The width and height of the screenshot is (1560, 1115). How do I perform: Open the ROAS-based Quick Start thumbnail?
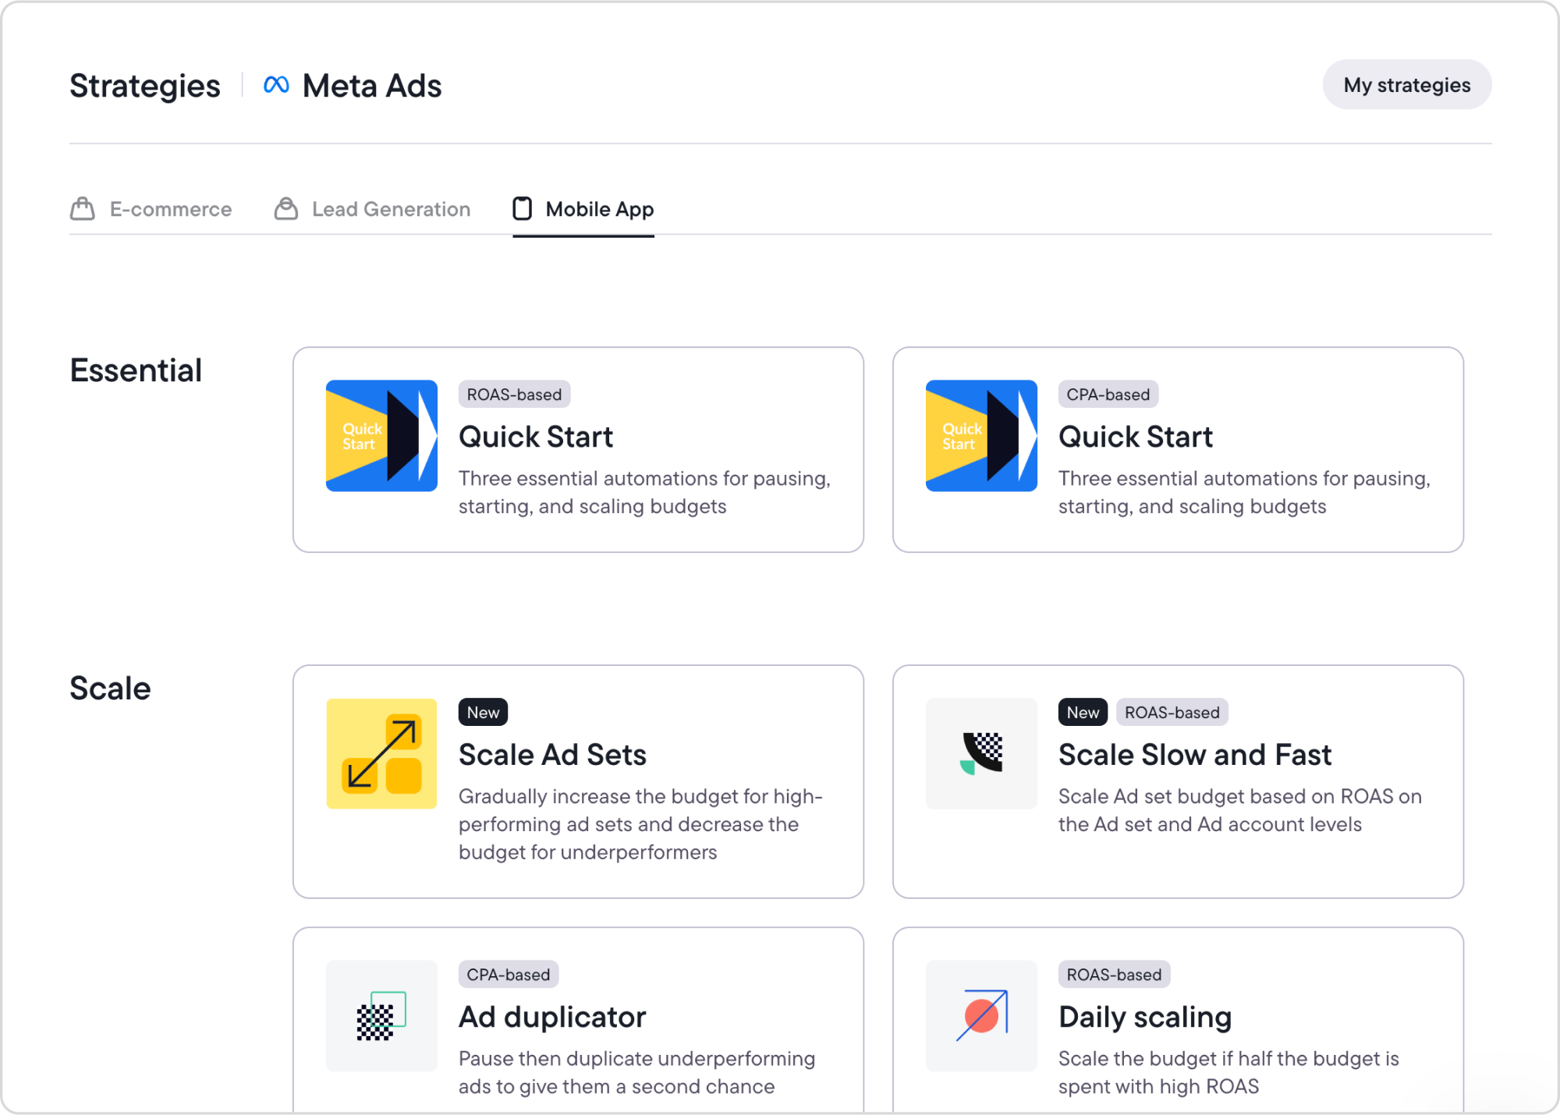tap(381, 436)
